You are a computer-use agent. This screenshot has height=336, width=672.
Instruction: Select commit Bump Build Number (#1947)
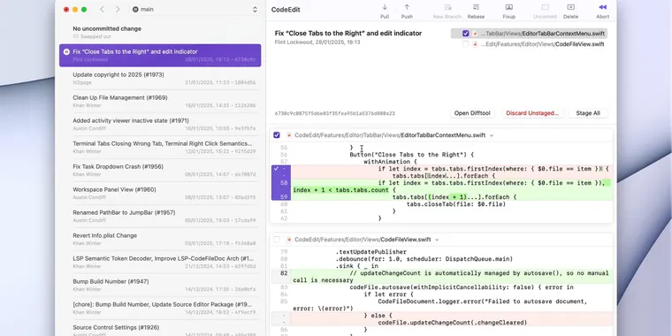click(x=160, y=285)
